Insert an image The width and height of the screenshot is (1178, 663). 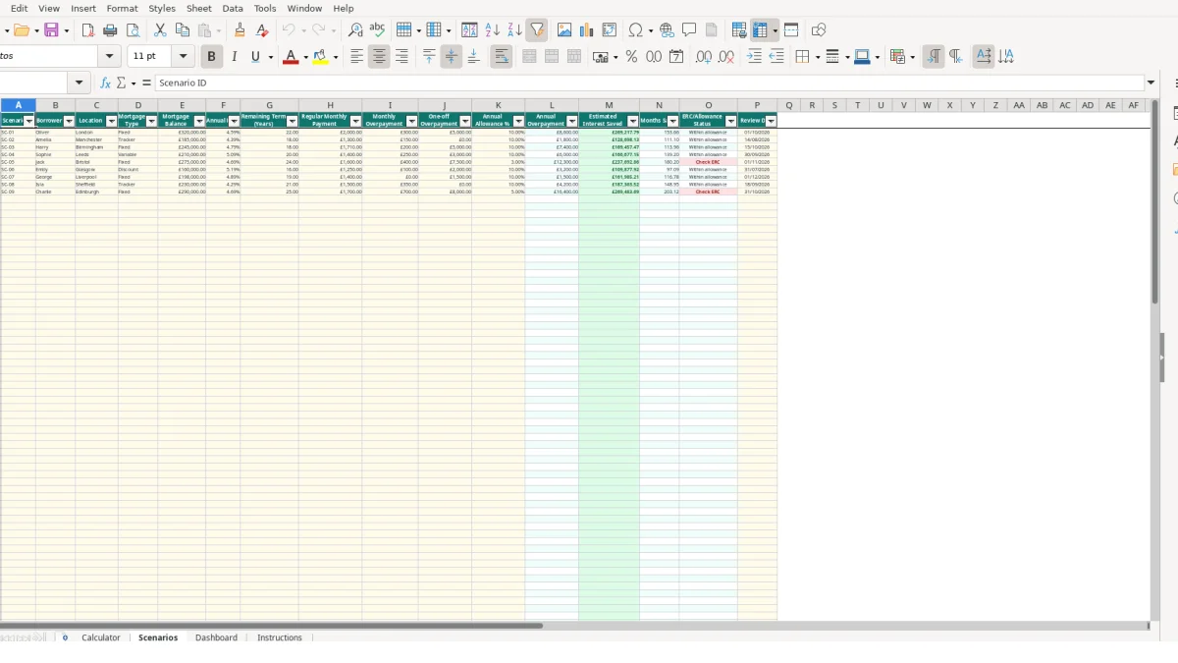point(564,30)
